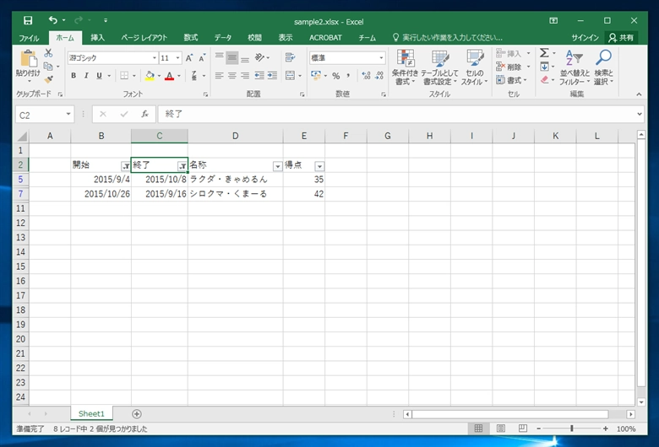Toggle underline formatting
Screen dimensions: 659x447
pos(99,76)
